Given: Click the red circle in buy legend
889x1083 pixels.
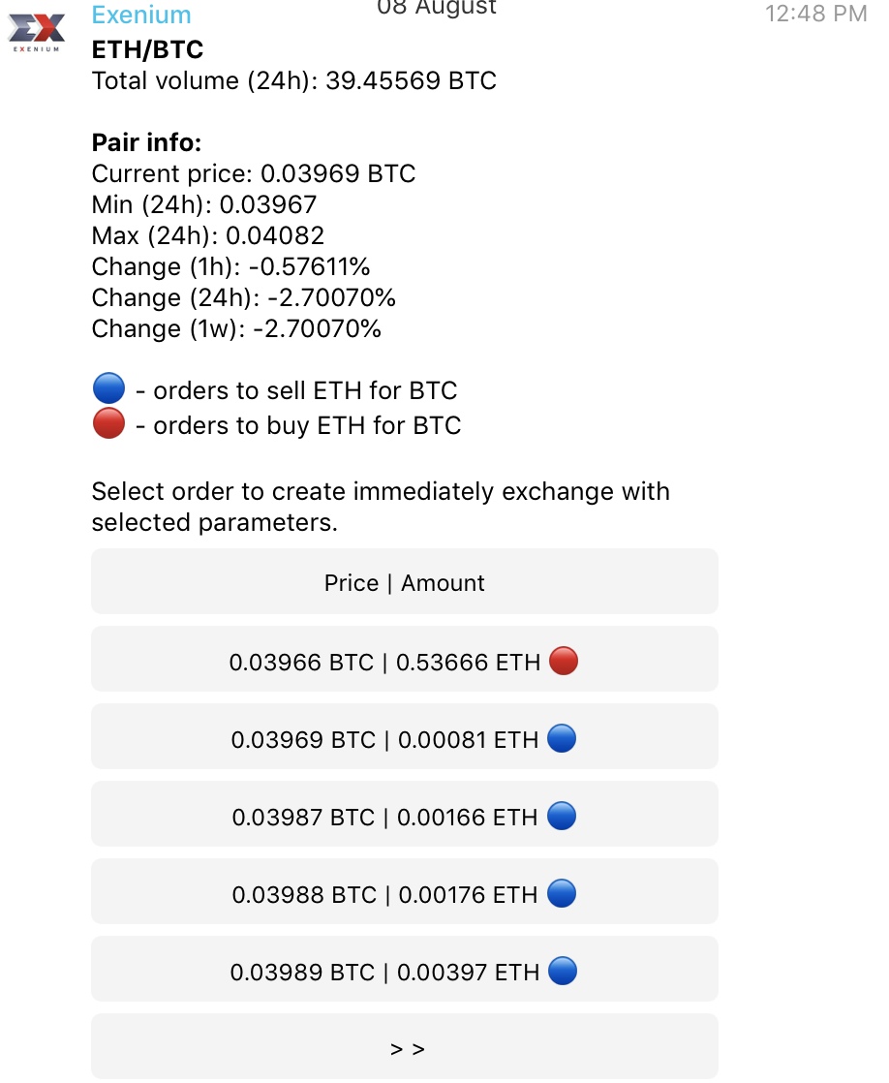Looking at the screenshot, I should (x=109, y=423).
